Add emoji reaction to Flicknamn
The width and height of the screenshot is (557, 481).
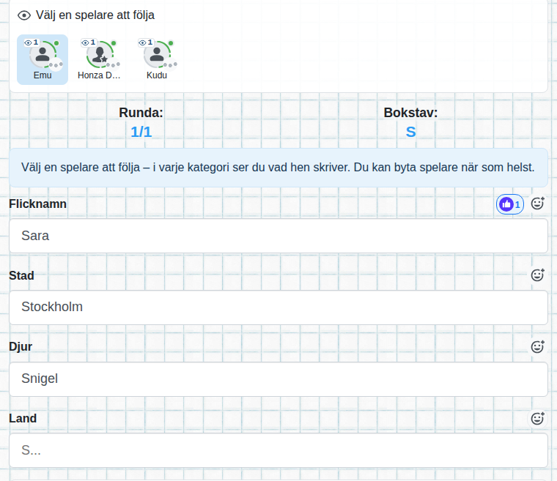point(537,204)
